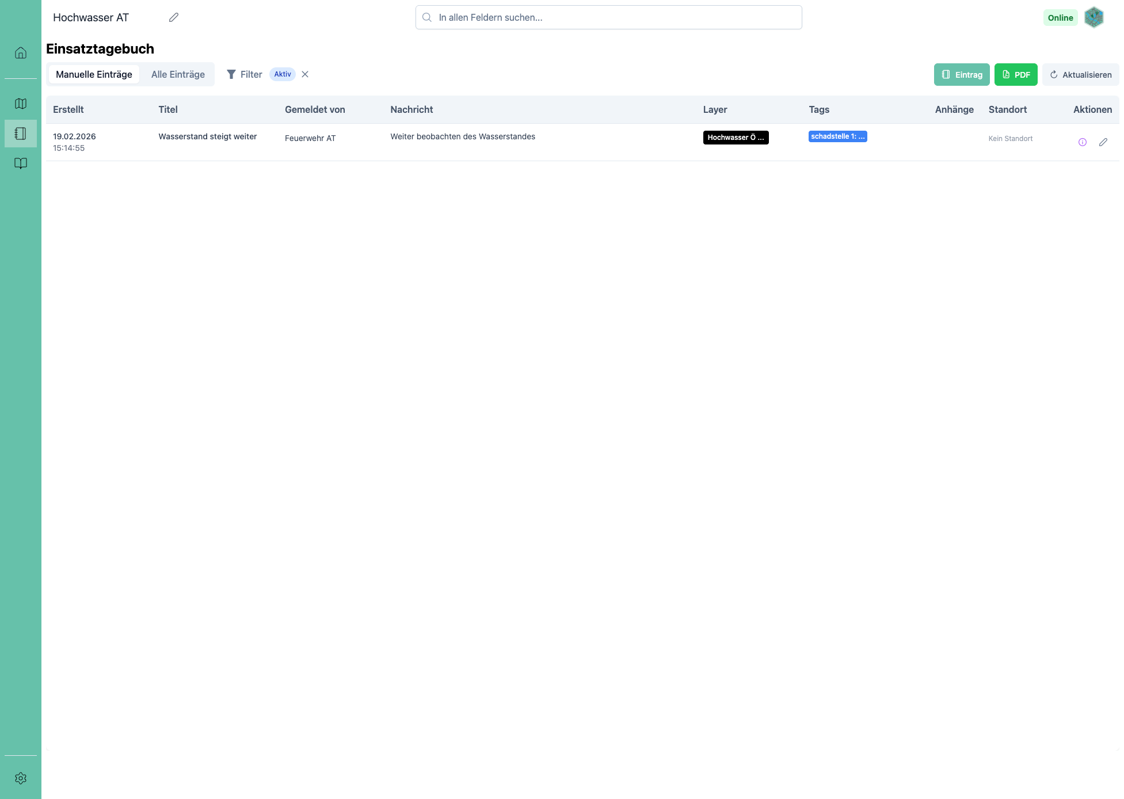Focus the search all fields input

pos(608,17)
